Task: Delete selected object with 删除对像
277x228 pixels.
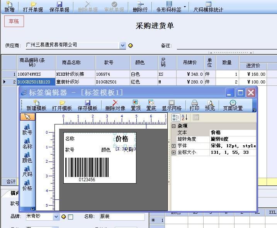Action: 115,105
